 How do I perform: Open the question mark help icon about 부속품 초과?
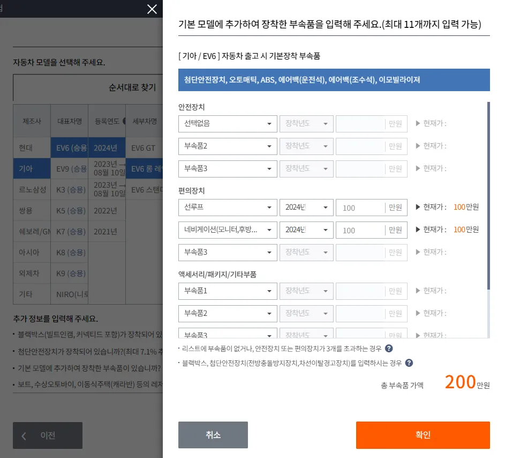tap(389, 348)
